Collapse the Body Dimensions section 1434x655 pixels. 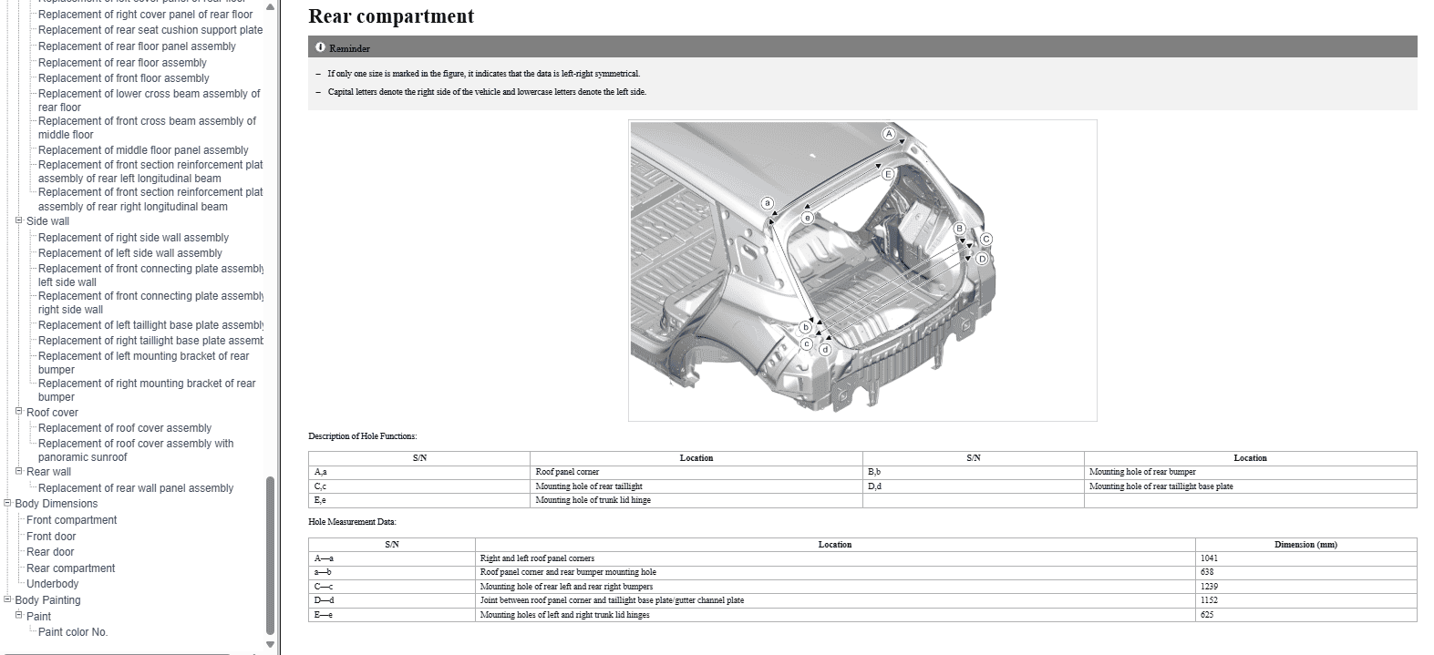(x=8, y=503)
